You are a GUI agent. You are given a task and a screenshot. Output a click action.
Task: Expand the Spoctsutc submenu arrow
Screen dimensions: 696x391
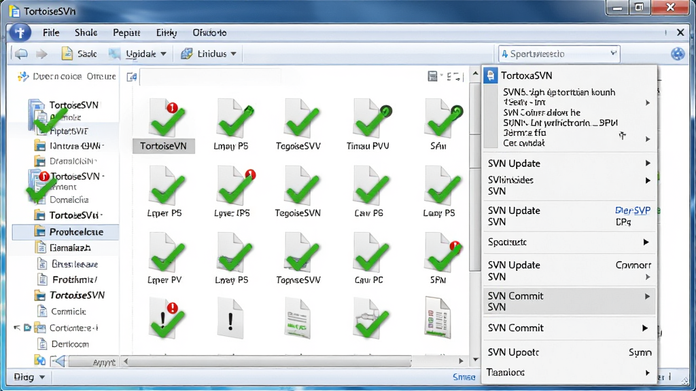coord(646,242)
